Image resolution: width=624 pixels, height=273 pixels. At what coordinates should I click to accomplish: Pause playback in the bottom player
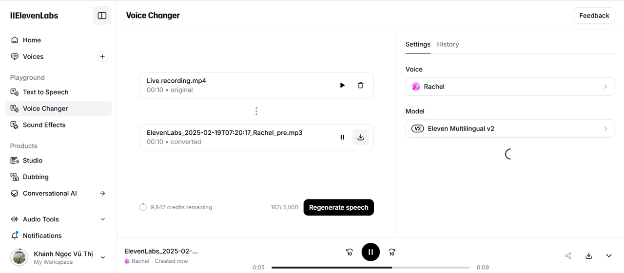click(370, 252)
